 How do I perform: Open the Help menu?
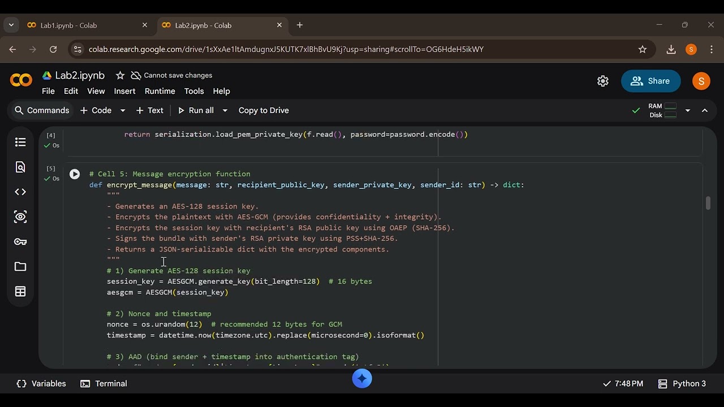pyautogui.click(x=221, y=91)
